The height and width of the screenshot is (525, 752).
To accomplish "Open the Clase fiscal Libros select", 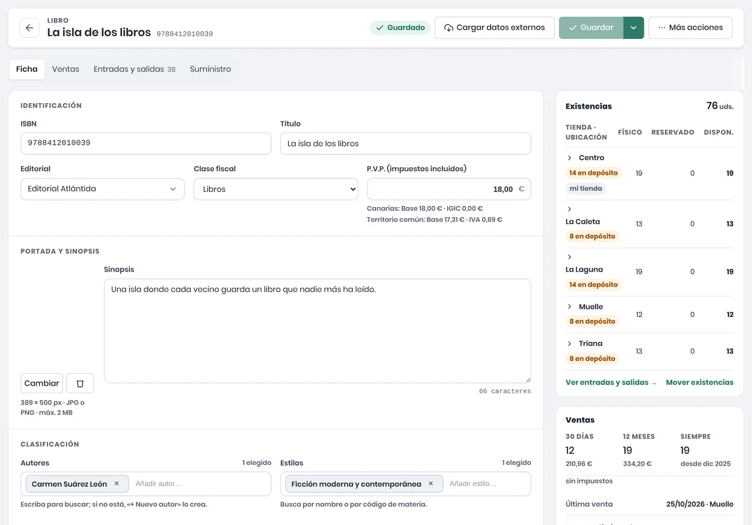I will [x=276, y=189].
